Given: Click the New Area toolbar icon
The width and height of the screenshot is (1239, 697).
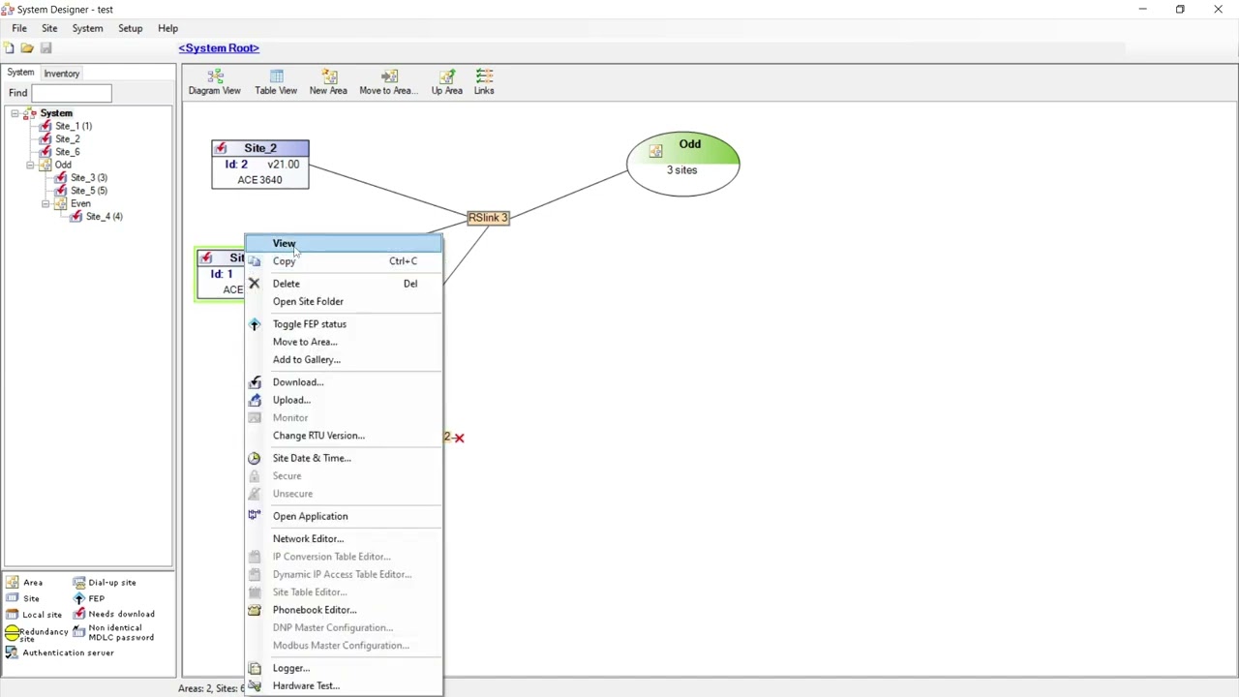Looking at the screenshot, I should (x=328, y=82).
